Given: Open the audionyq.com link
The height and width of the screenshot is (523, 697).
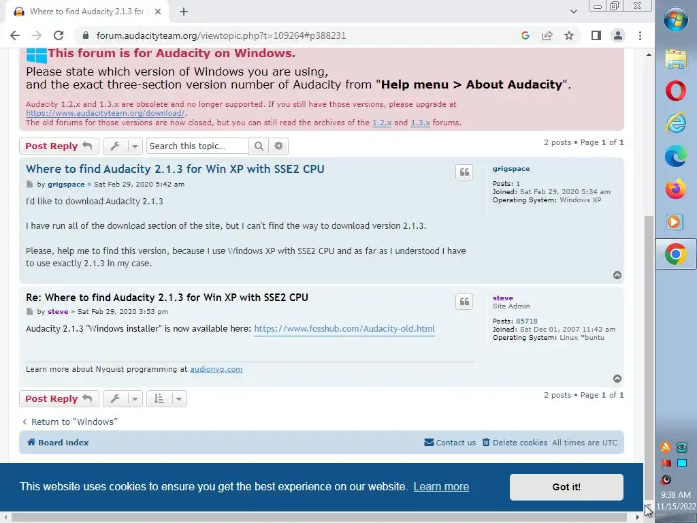Looking at the screenshot, I should point(216,369).
